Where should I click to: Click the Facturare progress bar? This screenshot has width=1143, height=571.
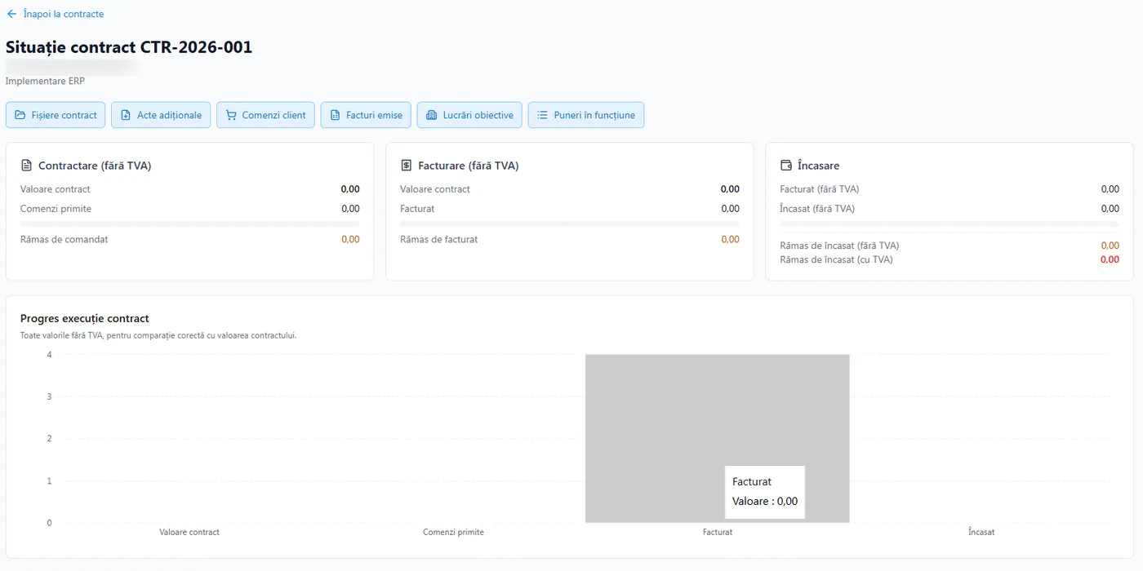coord(570,224)
